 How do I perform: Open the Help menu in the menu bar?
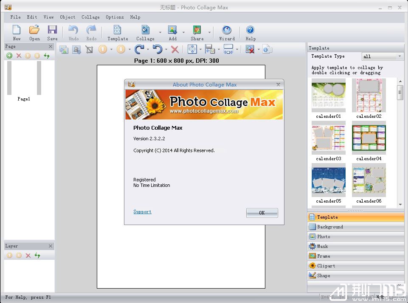click(135, 17)
